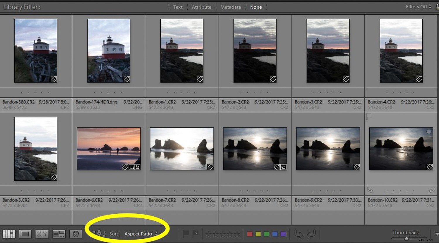Screen dimensions: 439x243
Task: Select the Metadata filter tab
Action: click(x=231, y=7)
